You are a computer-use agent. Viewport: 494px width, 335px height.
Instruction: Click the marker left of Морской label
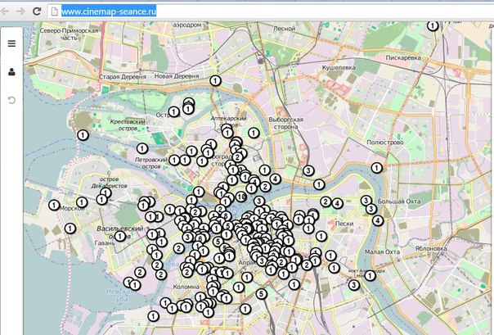tap(54, 205)
